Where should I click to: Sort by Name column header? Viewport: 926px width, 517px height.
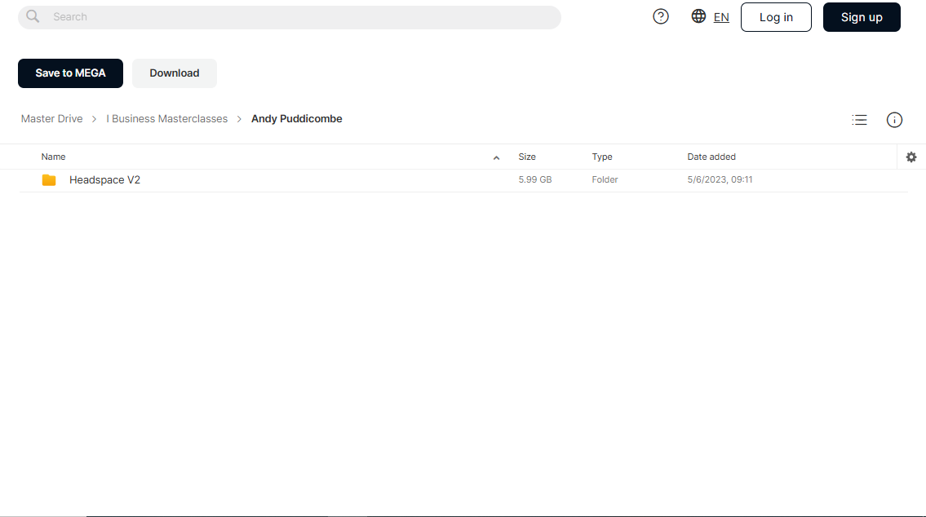[53, 157]
